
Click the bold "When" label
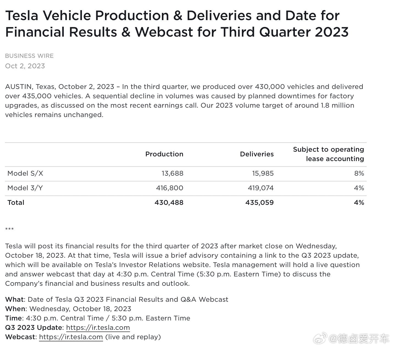15,309
